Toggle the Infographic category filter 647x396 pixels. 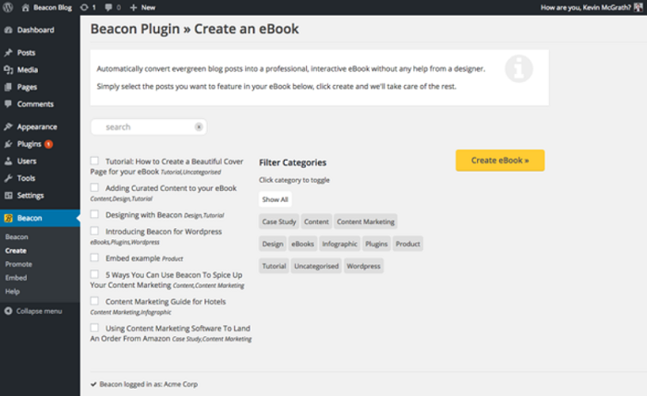click(x=339, y=244)
